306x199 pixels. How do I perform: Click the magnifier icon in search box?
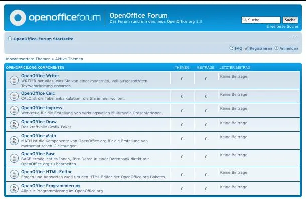point(244,20)
